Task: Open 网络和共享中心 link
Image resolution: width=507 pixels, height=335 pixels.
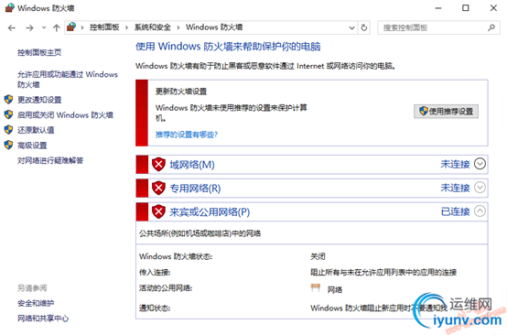Action: [43, 319]
